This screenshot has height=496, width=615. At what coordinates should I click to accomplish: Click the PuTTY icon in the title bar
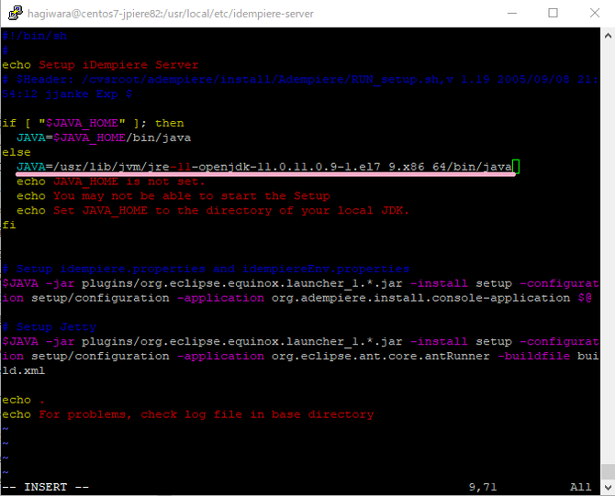16,14
